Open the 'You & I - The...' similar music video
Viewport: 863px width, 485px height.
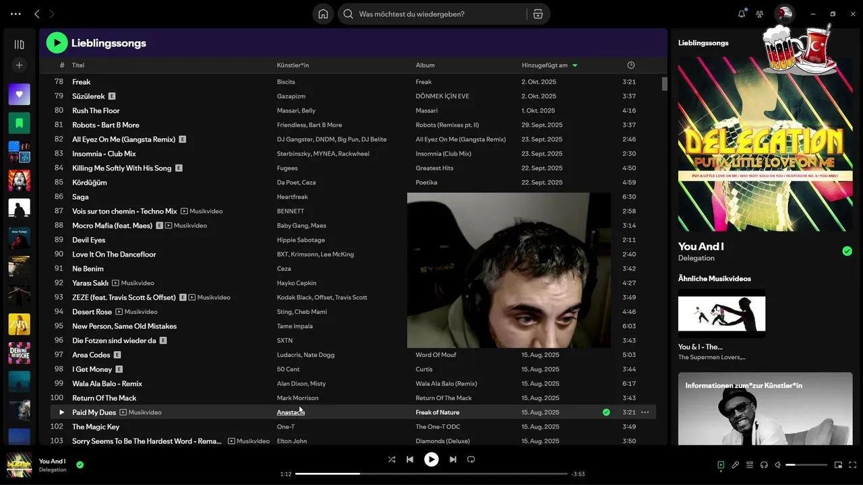click(721, 325)
